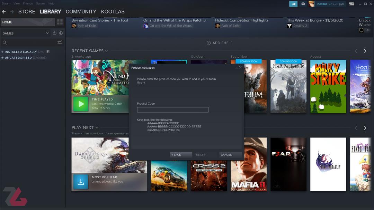Open the Friends menu
Image resolution: width=374 pixels, height=210 pixels.
(x=28, y=3)
